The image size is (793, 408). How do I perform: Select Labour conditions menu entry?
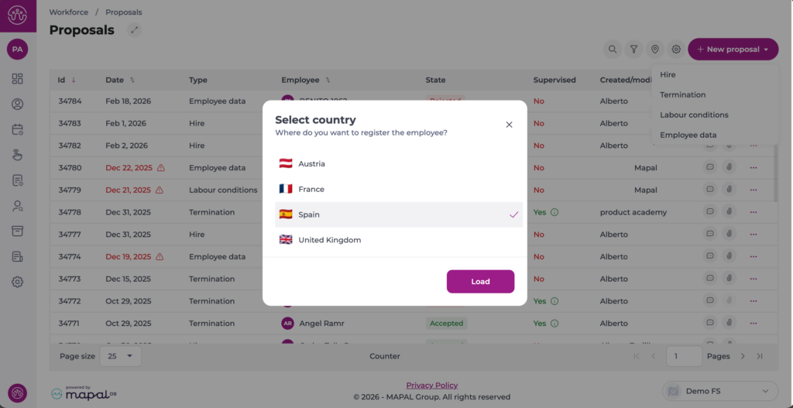pos(694,115)
